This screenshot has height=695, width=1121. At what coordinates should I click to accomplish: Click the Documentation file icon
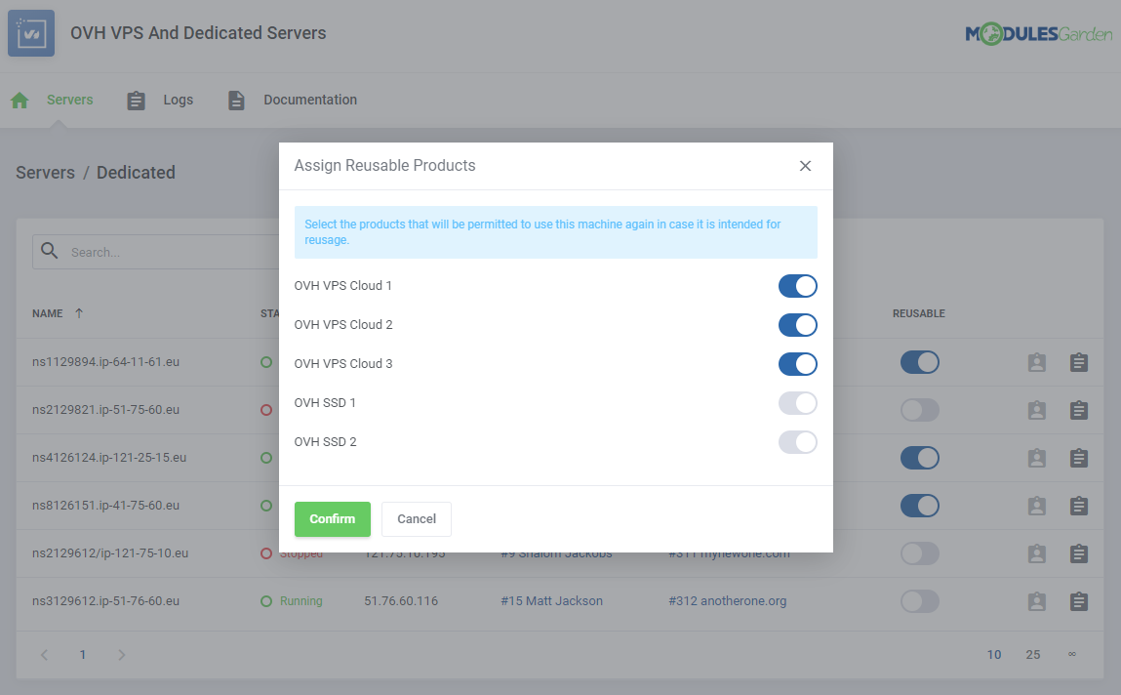(x=236, y=101)
